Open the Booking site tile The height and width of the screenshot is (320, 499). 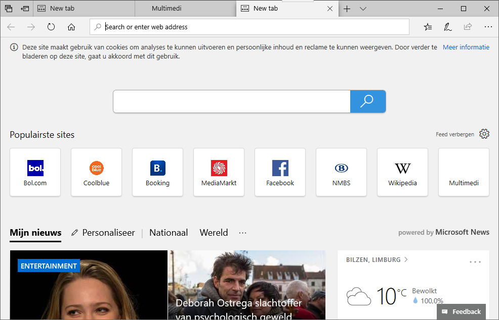tap(157, 172)
